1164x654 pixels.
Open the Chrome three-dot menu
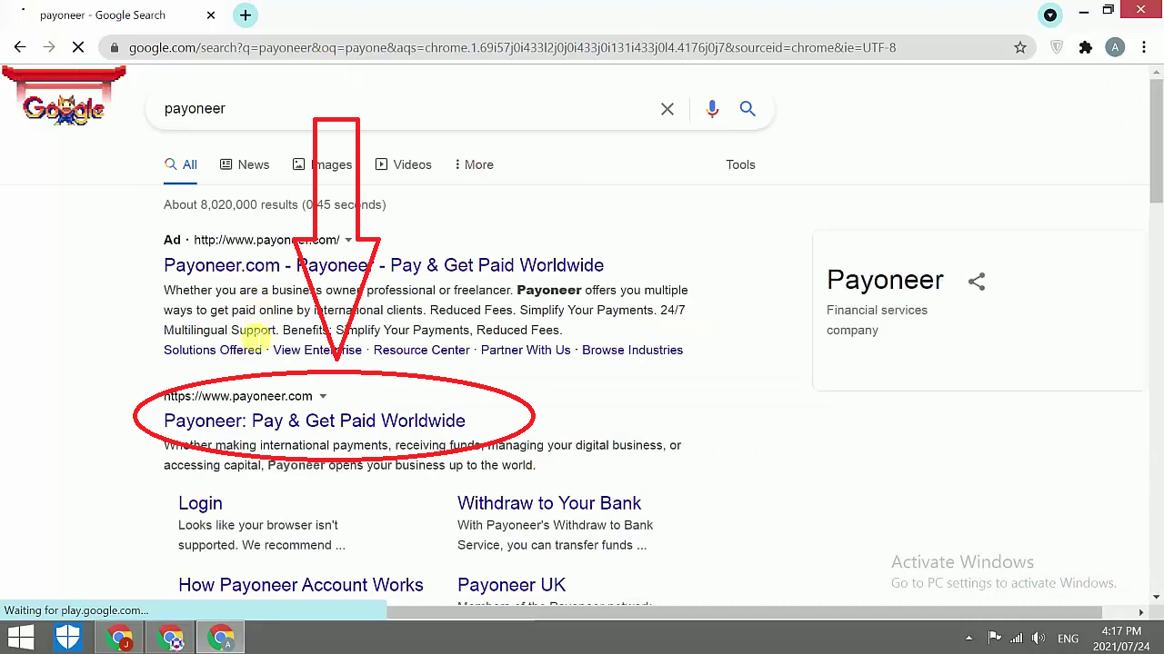click(1144, 47)
